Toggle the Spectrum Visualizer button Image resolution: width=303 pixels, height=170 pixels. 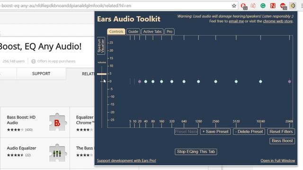click(101, 46)
